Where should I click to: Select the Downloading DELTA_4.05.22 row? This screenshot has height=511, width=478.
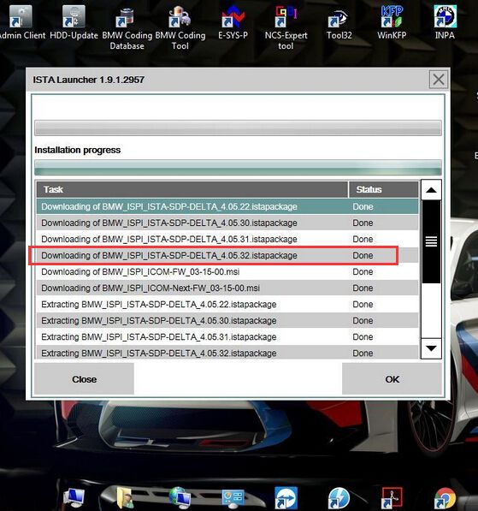tap(227, 206)
